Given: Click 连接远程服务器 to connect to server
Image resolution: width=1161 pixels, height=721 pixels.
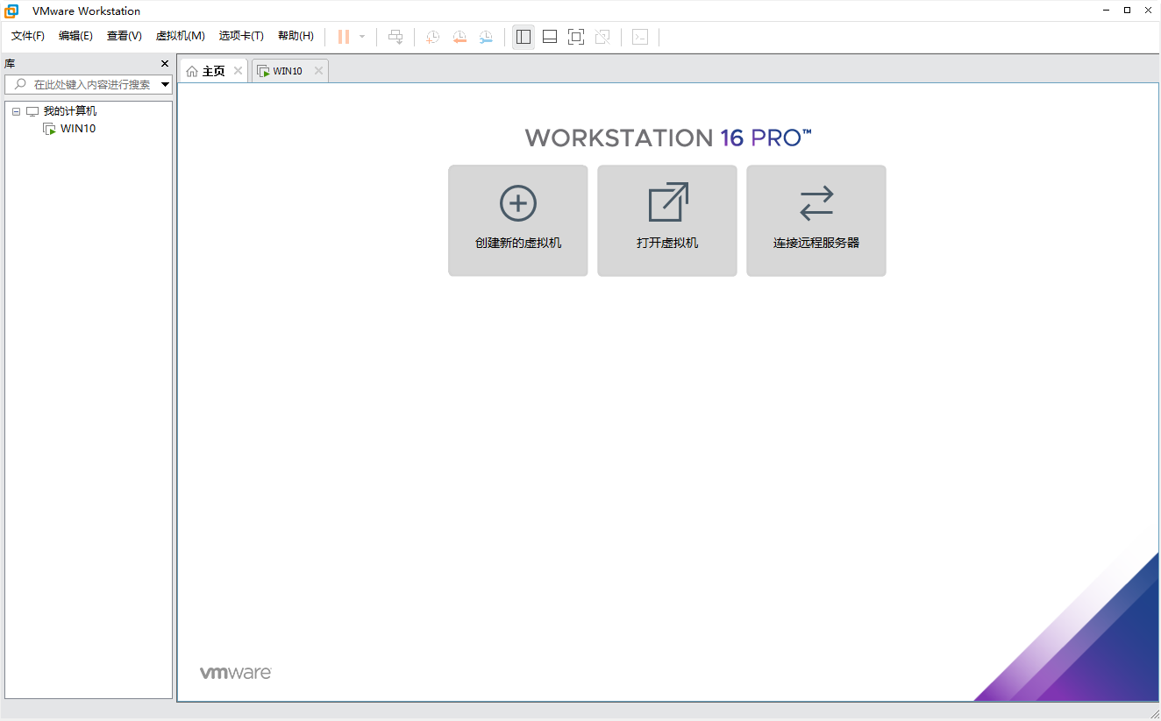Looking at the screenshot, I should 816,220.
